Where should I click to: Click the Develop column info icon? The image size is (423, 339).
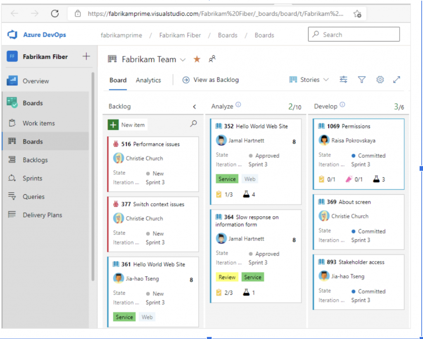pyautogui.click(x=342, y=105)
